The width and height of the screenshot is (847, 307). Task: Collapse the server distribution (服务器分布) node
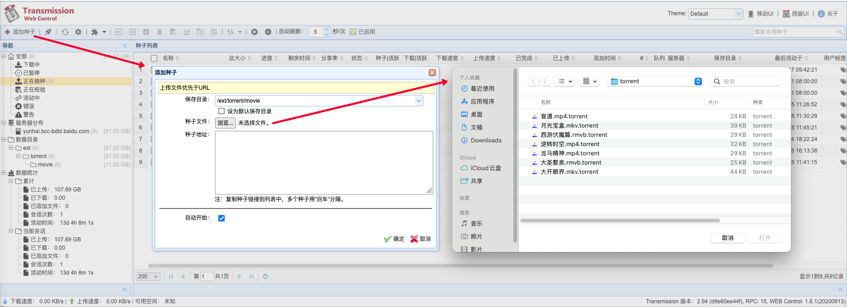[4, 123]
